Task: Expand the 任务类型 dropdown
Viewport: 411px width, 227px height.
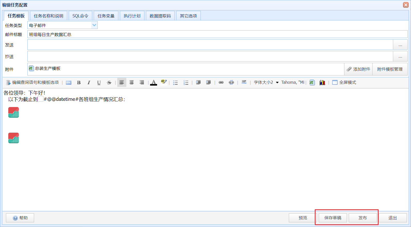Action: 94,25
